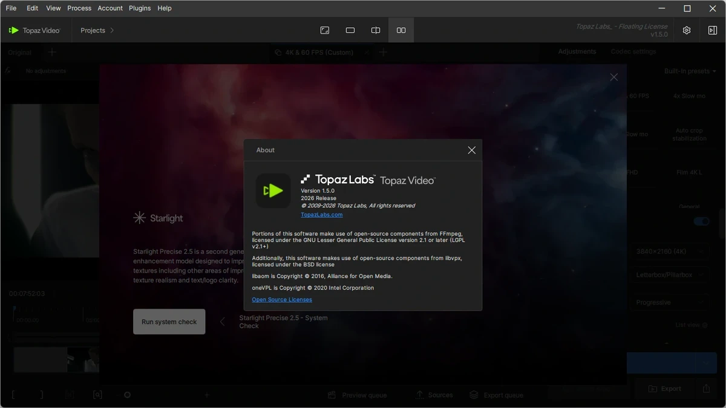Set trim out-point with right bracket icon
The image size is (726, 408).
[42, 395]
